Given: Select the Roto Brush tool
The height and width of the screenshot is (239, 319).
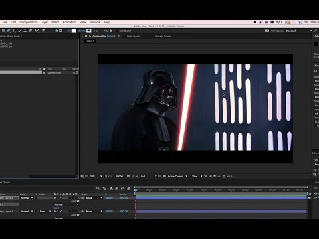Looking at the screenshot, I should coord(37,31).
